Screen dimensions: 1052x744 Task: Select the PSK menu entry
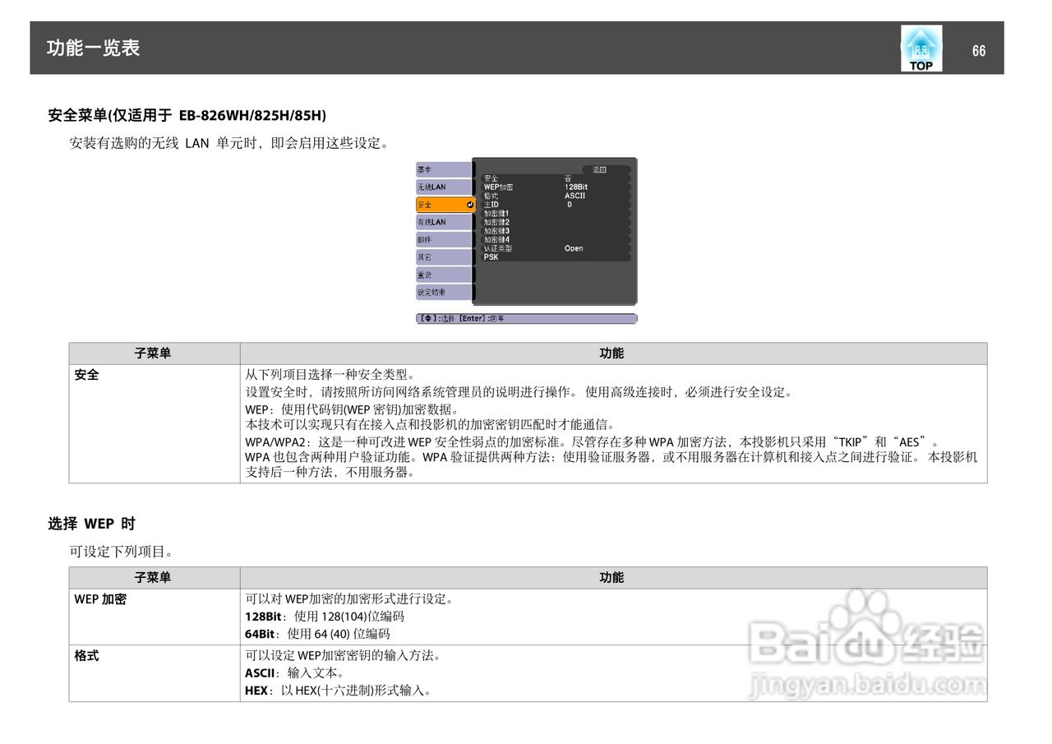(x=491, y=256)
